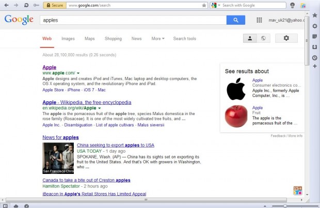Expand the More search menu
Screen dimensions: 320x208
click(158, 39)
